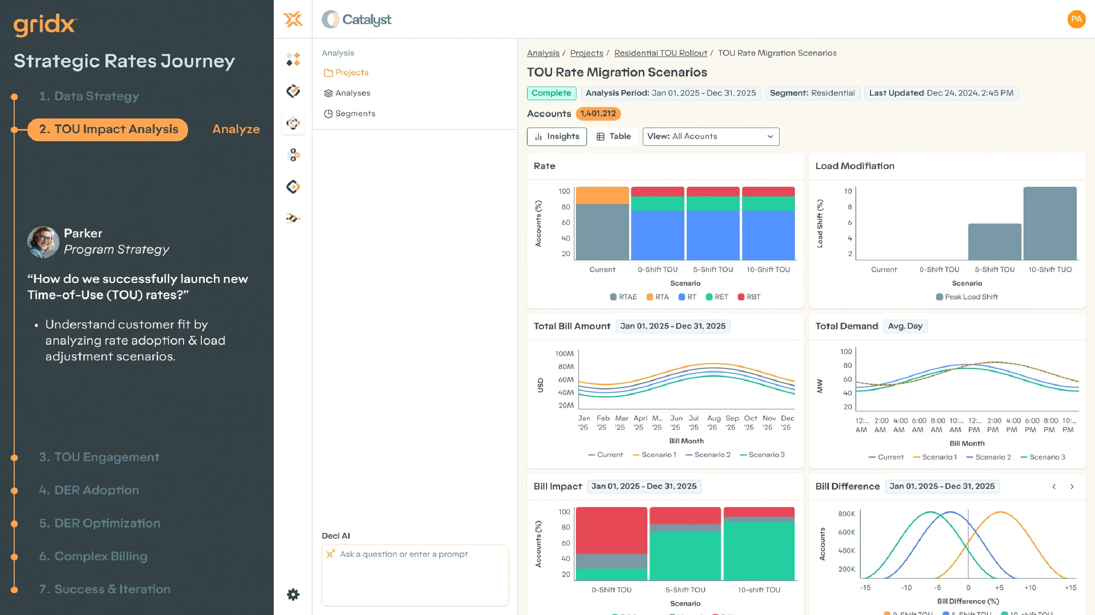Viewport: 1095px width, 615px height.
Task: Open Bill Impact date range selector
Action: 644,486
